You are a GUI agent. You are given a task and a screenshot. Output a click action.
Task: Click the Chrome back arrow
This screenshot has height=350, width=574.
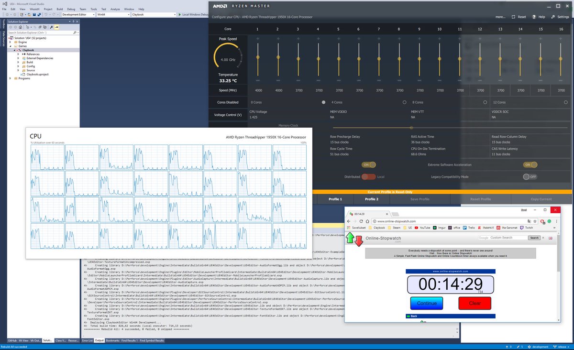click(x=349, y=221)
